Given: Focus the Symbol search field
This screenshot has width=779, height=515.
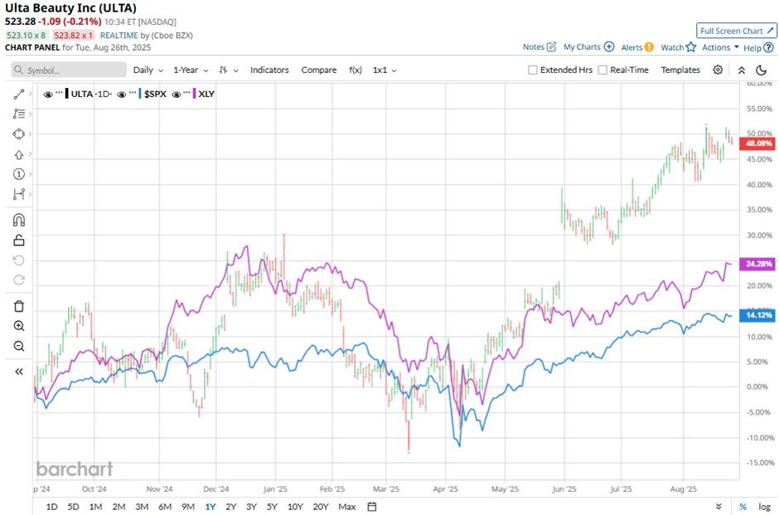Looking at the screenshot, I should point(69,70).
